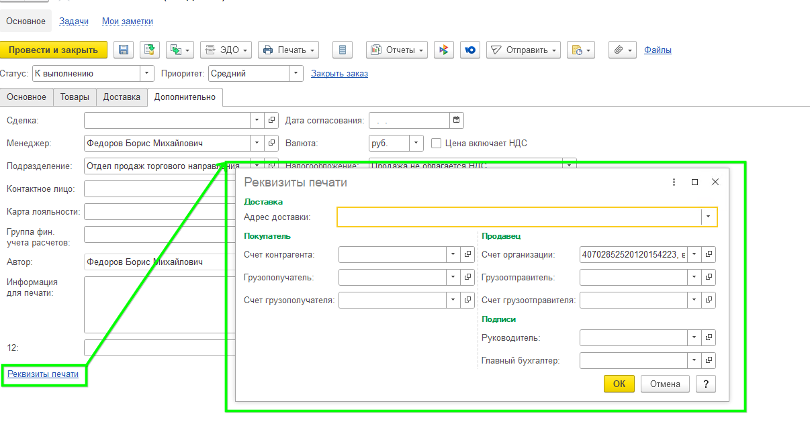The width and height of the screenshot is (810, 438).
Task: Switch to the Товары tab
Action: tap(75, 97)
